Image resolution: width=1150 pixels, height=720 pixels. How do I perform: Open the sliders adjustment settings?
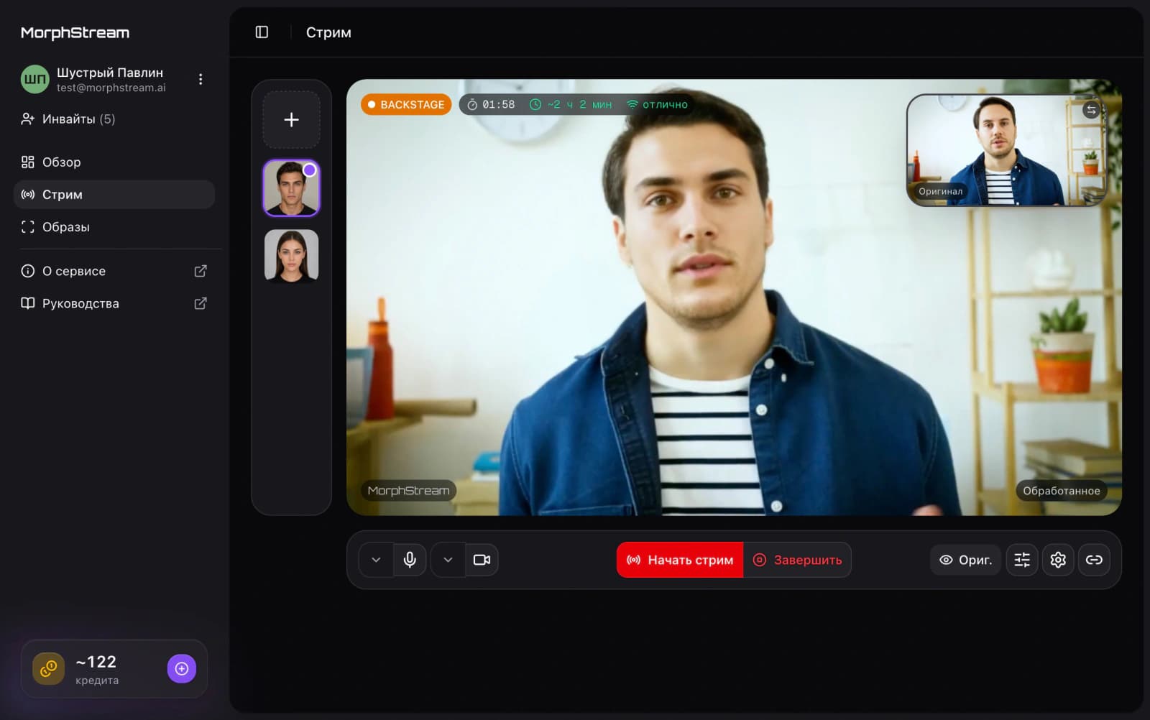pos(1022,560)
